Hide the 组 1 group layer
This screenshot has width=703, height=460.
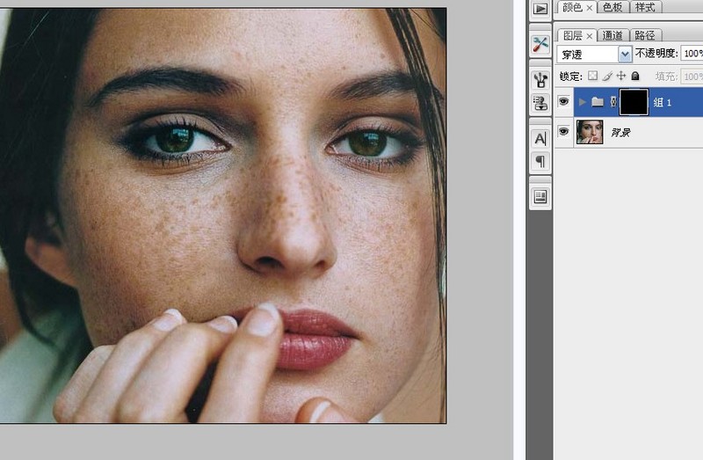tap(563, 102)
